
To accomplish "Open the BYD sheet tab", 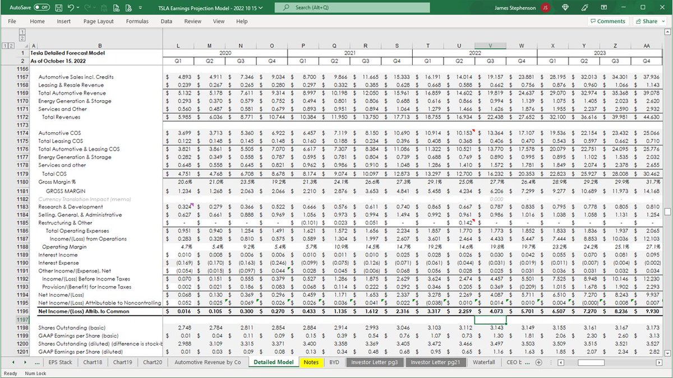I will (334, 362).
